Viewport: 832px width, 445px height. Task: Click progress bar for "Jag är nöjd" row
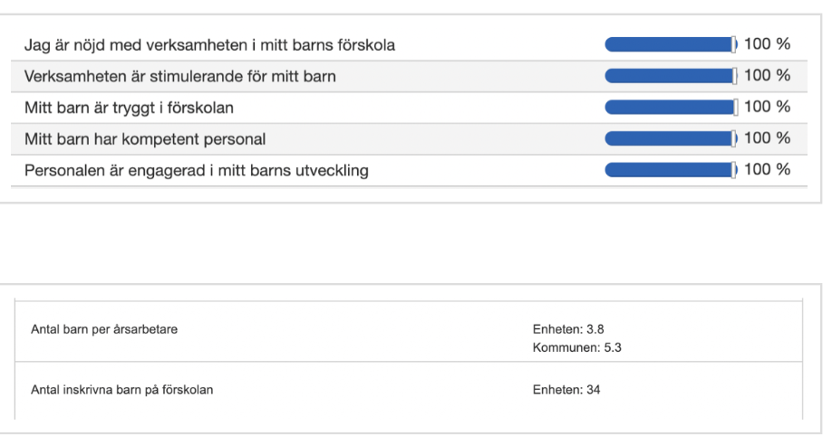point(671,44)
